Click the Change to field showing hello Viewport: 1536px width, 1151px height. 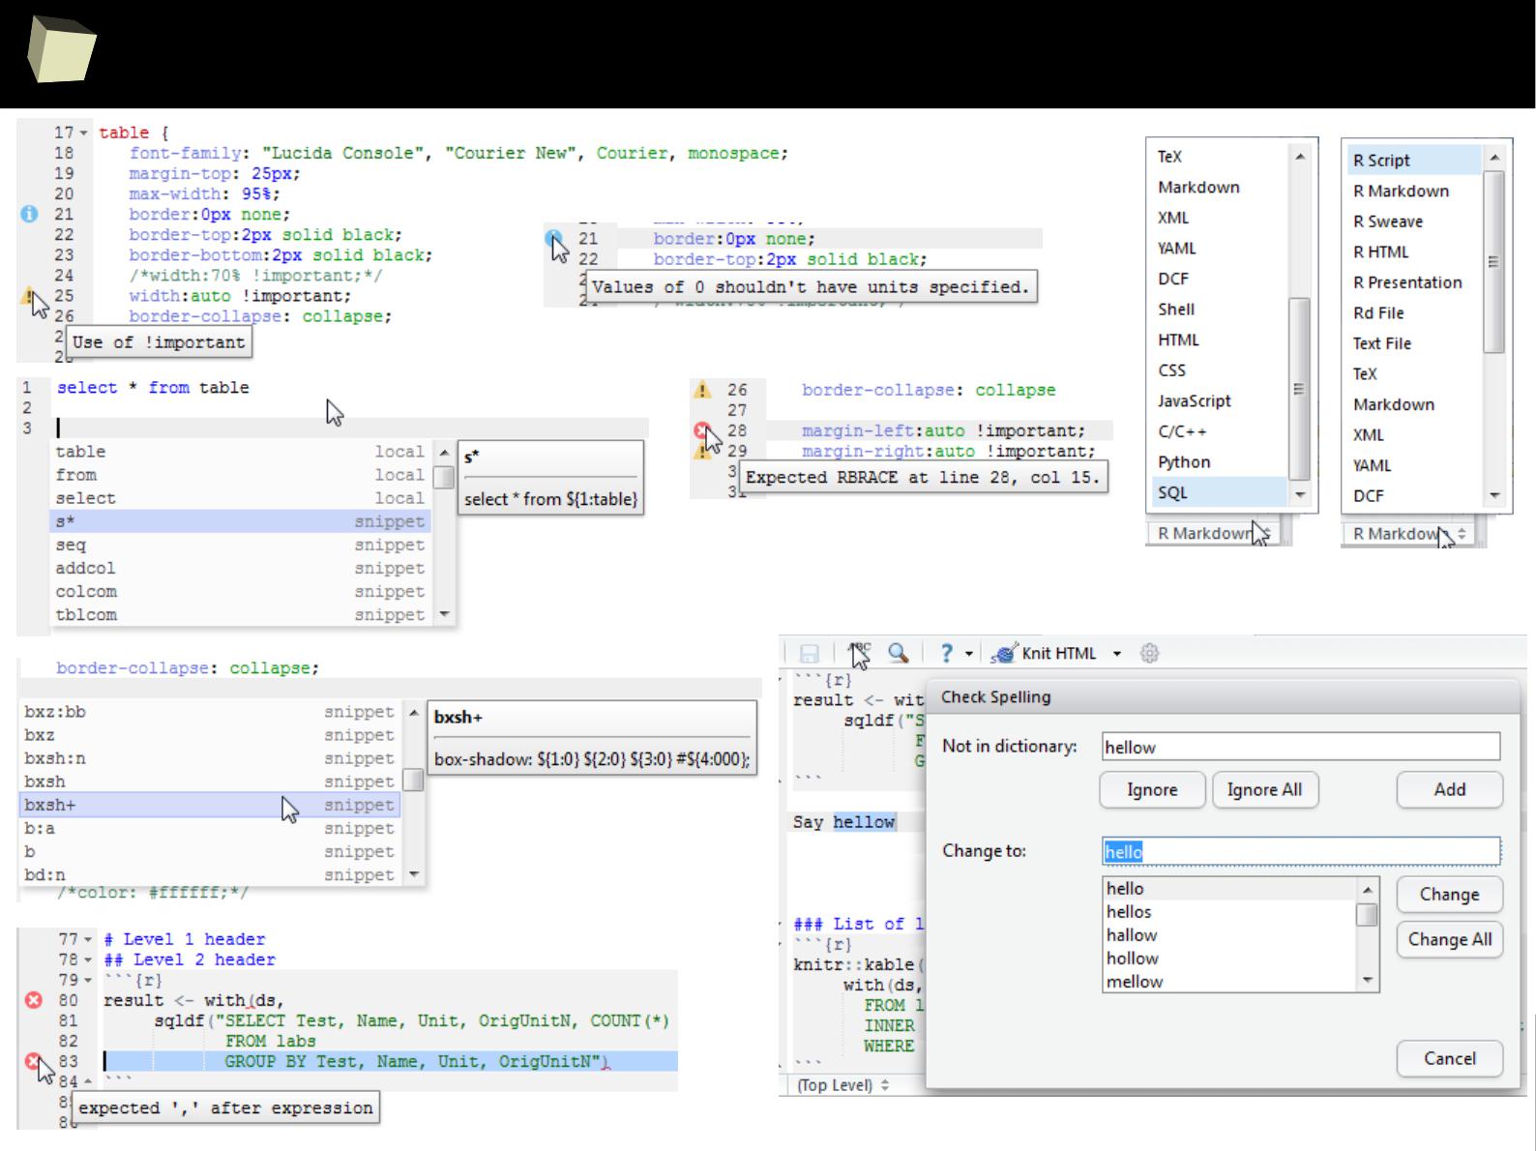[x=1301, y=851]
